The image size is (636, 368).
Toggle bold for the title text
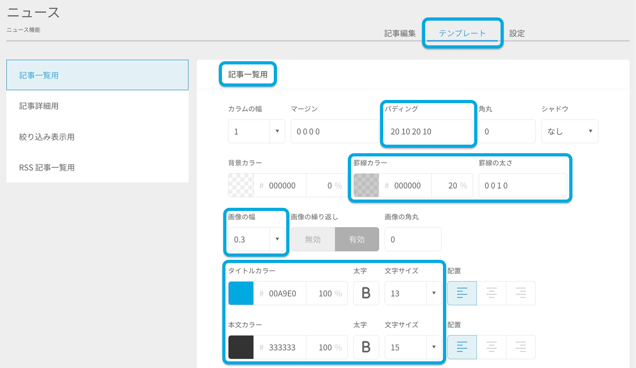[x=366, y=293]
